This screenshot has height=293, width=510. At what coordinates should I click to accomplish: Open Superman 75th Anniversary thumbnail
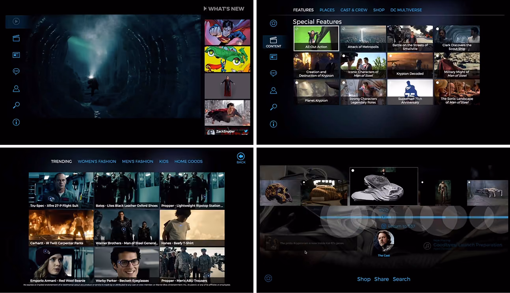click(x=410, y=92)
